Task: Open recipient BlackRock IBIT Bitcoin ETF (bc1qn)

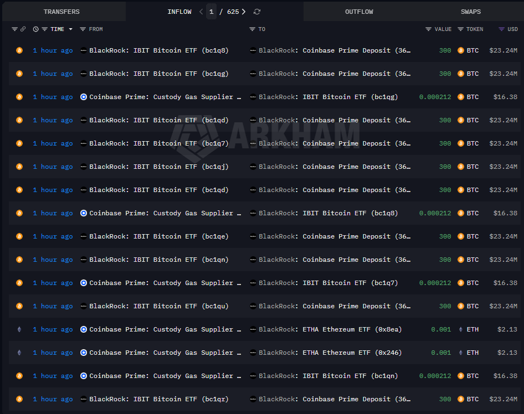Action: (x=328, y=376)
